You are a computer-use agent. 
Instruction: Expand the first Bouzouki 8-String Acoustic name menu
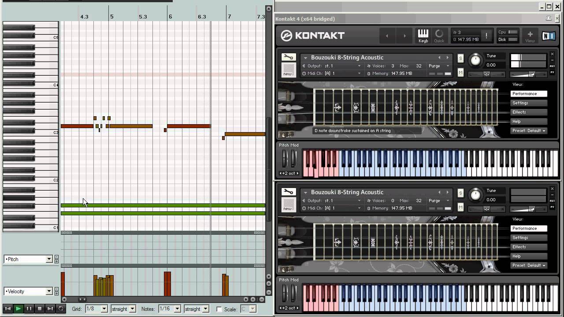pos(305,58)
